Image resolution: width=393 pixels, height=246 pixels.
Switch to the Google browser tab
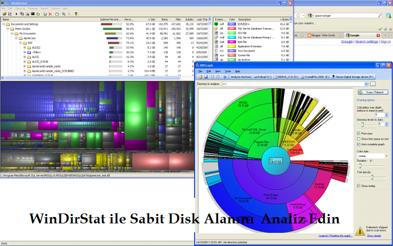coord(363,35)
